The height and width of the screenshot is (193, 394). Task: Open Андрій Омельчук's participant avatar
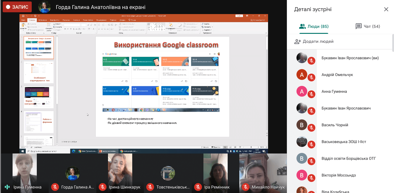tap(302, 75)
